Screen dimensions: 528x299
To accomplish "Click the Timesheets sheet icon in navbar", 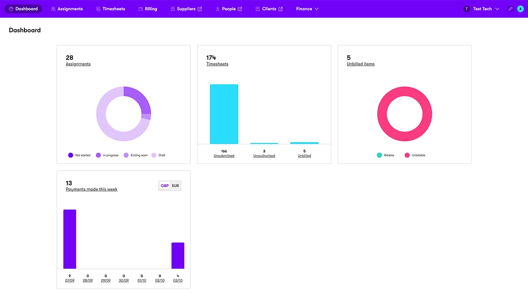I will [99, 9].
